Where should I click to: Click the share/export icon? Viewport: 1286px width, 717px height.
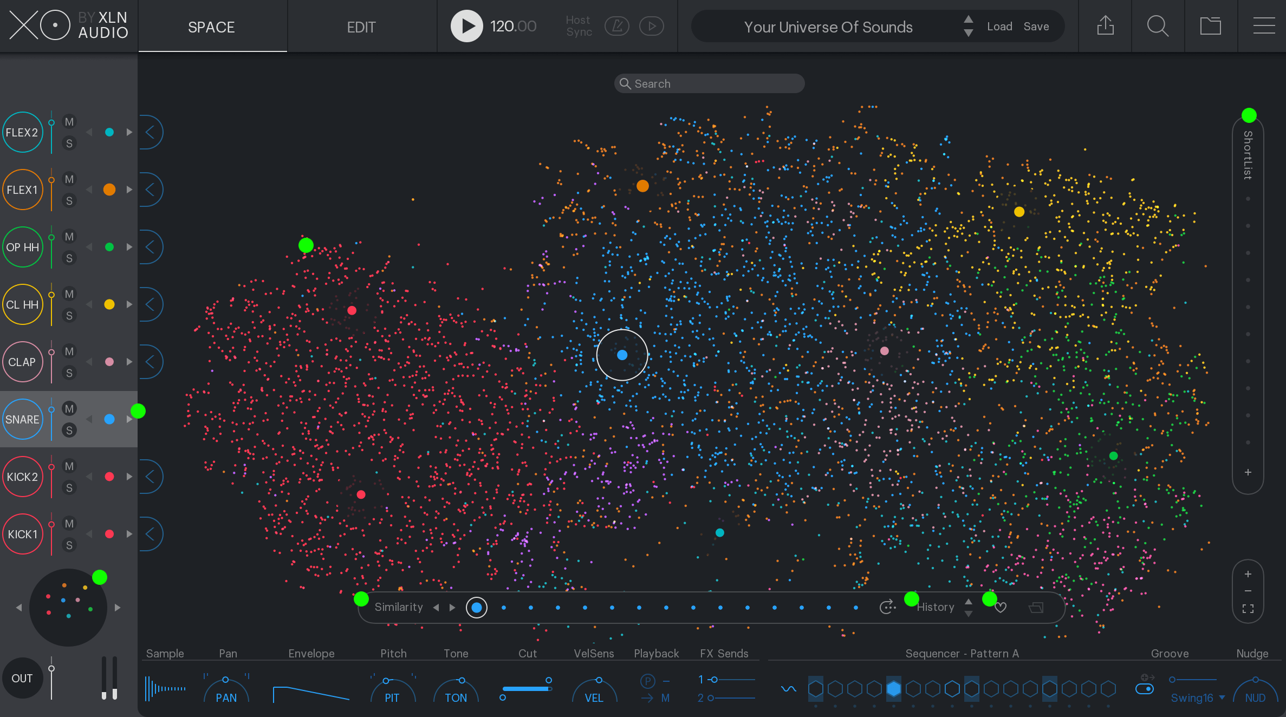1106,25
